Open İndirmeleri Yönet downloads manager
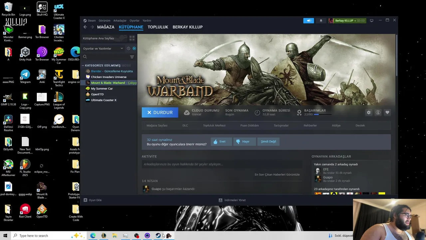 click(x=232, y=200)
